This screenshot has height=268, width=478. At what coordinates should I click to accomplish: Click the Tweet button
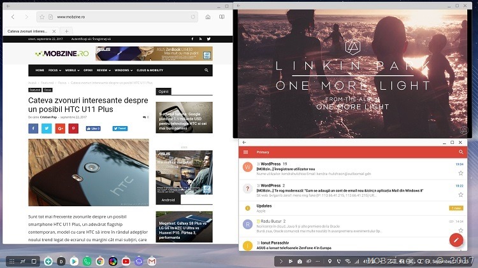pyautogui.click(x=120, y=129)
